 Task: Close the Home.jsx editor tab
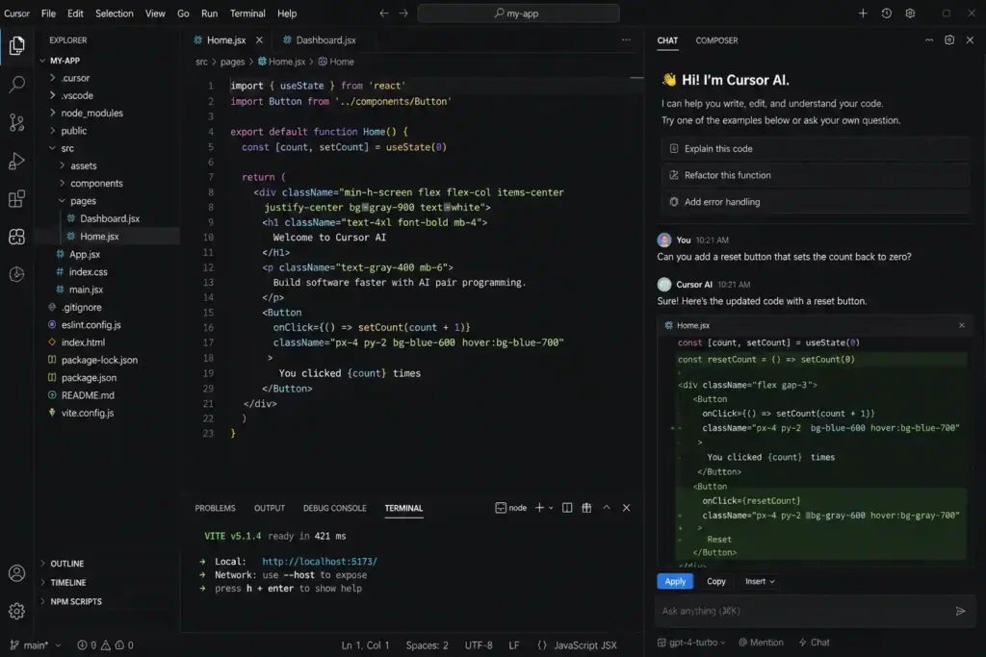259,39
